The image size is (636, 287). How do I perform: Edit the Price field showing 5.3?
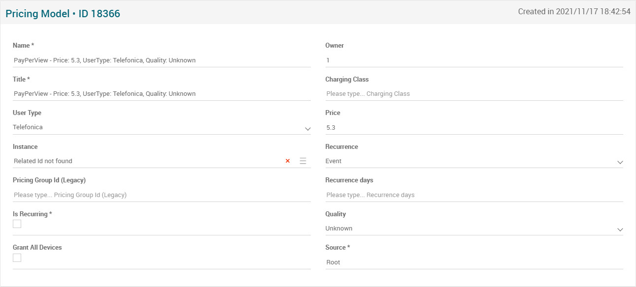[473, 128]
